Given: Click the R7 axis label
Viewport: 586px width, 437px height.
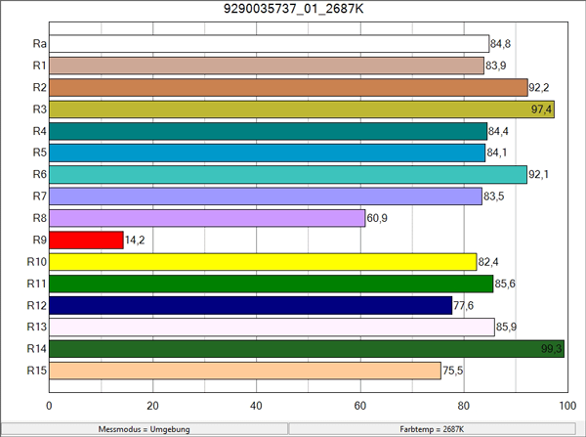Looking at the screenshot, I should tap(40, 197).
